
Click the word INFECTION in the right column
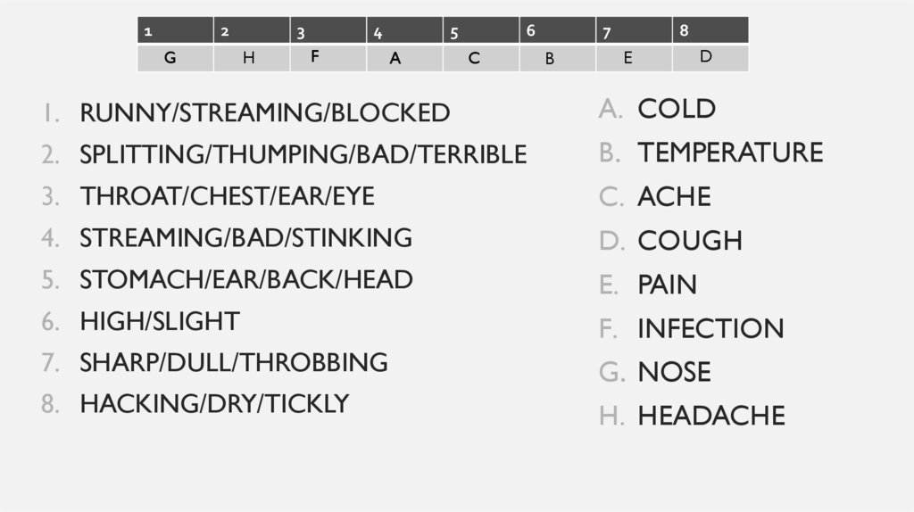click(x=710, y=328)
